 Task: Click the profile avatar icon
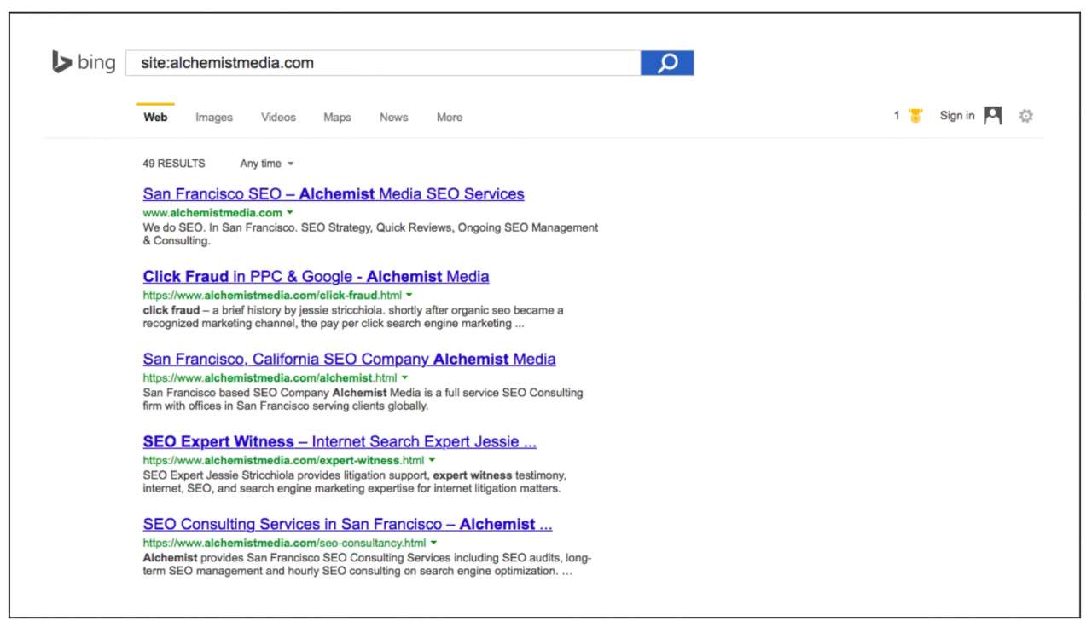(x=992, y=116)
